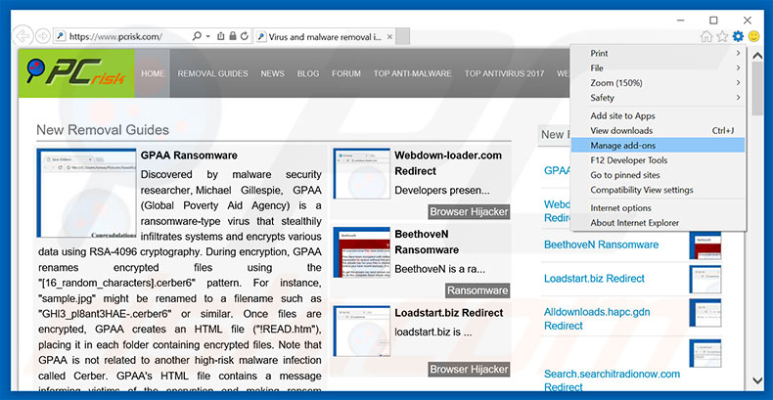Viewport: 773px width, 400px height.
Task: Open a new blank tab
Action: tap(403, 37)
